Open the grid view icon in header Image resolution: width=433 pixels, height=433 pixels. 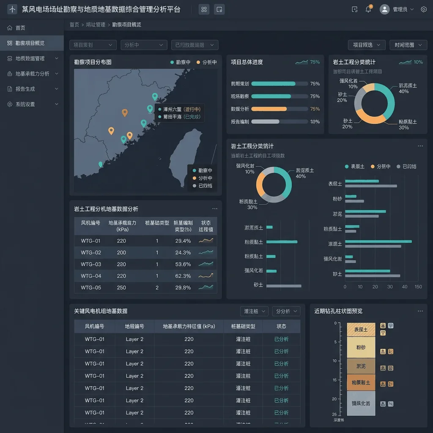[204, 9]
